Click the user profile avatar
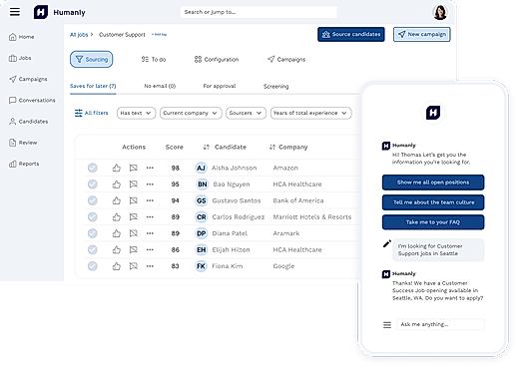Image resolution: width=517 pixels, height=367 pixels. 440,12
